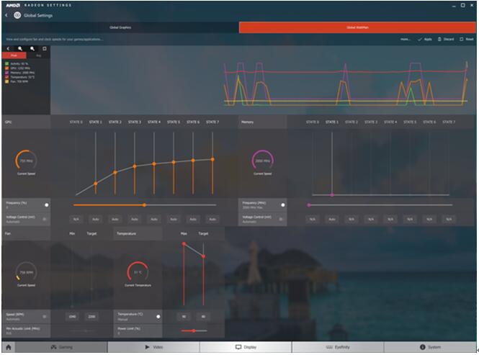Click the orange GPU legend swatch
This screenshot has height=355, width=479.
pyautogui.click(x=6, y=68)
